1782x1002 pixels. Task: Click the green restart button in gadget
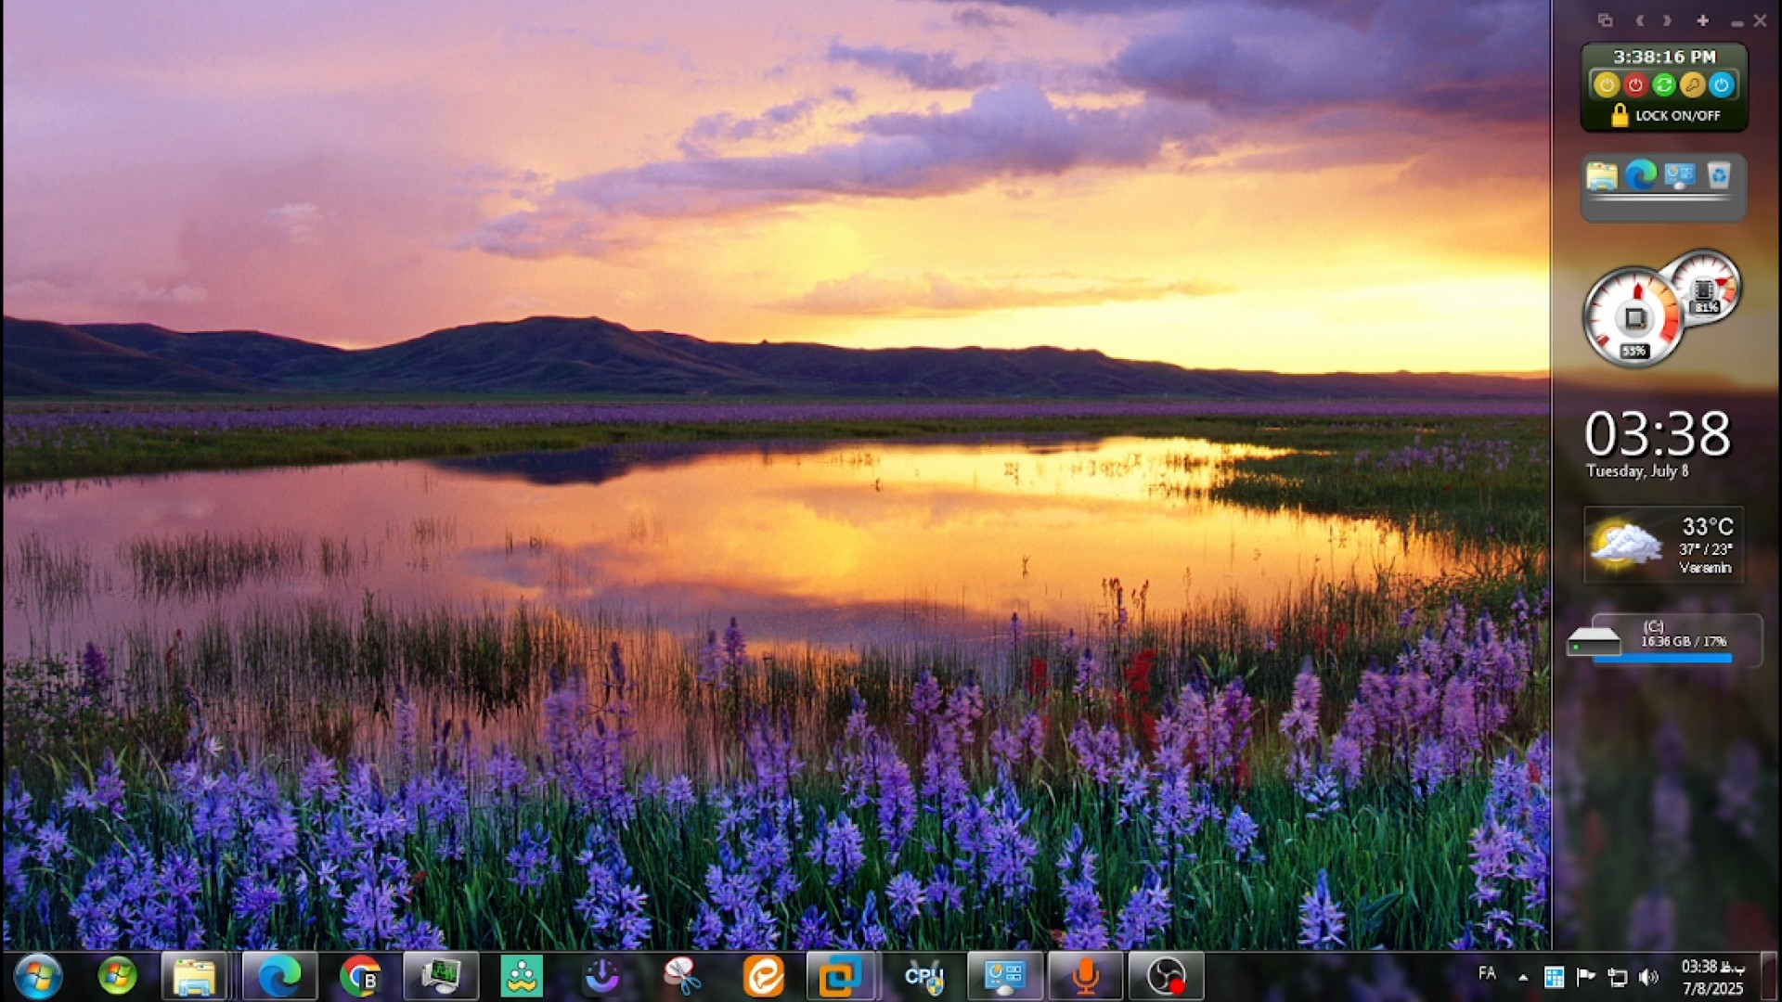point(1664,85)
